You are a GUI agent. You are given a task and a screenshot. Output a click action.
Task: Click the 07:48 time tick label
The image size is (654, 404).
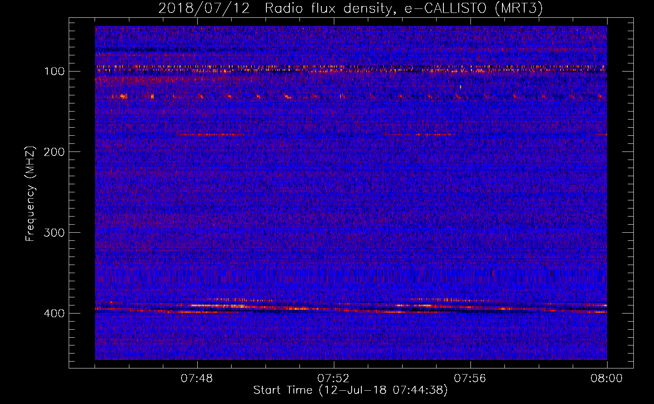197,379
